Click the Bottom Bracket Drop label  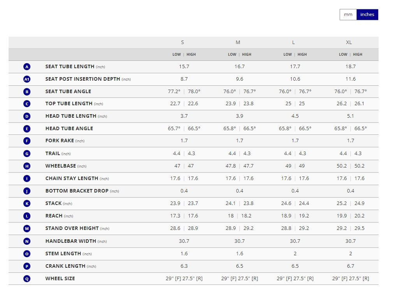pos(77,191)
